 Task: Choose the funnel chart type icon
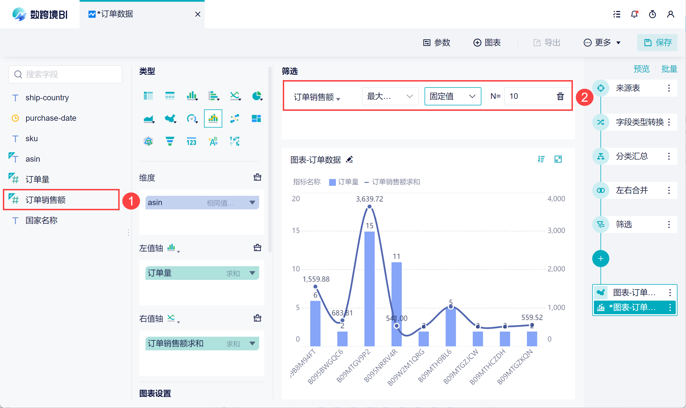[170, 141]
